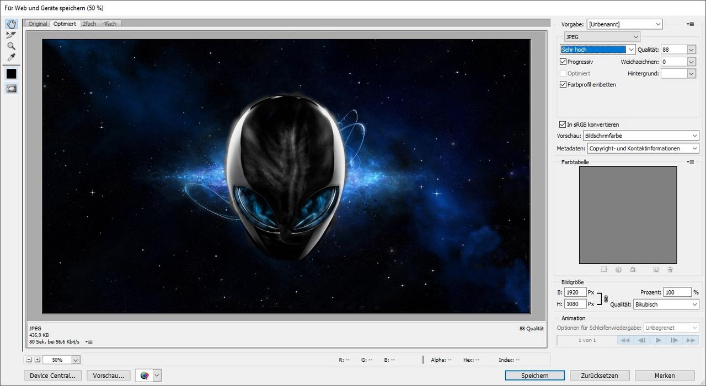Click the Weichzeichnen value field

(674, 62)
